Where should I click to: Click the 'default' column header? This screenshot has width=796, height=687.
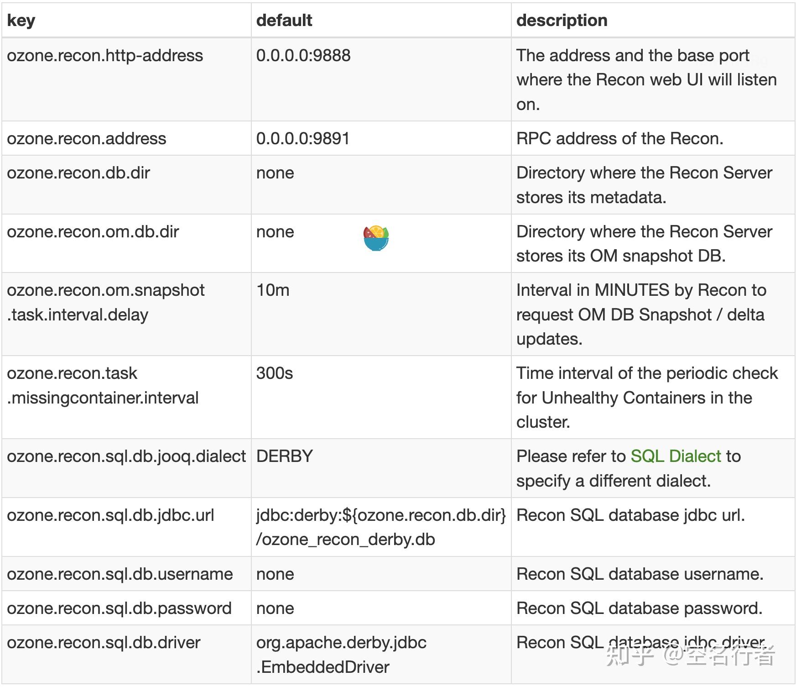pos(284,21)
